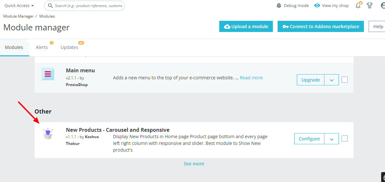Image resolution: width=385 pixels, height=182 pixels.
Task: Click the New Products - Carousel and Responsive title
Action: click(x=118, y=130)
